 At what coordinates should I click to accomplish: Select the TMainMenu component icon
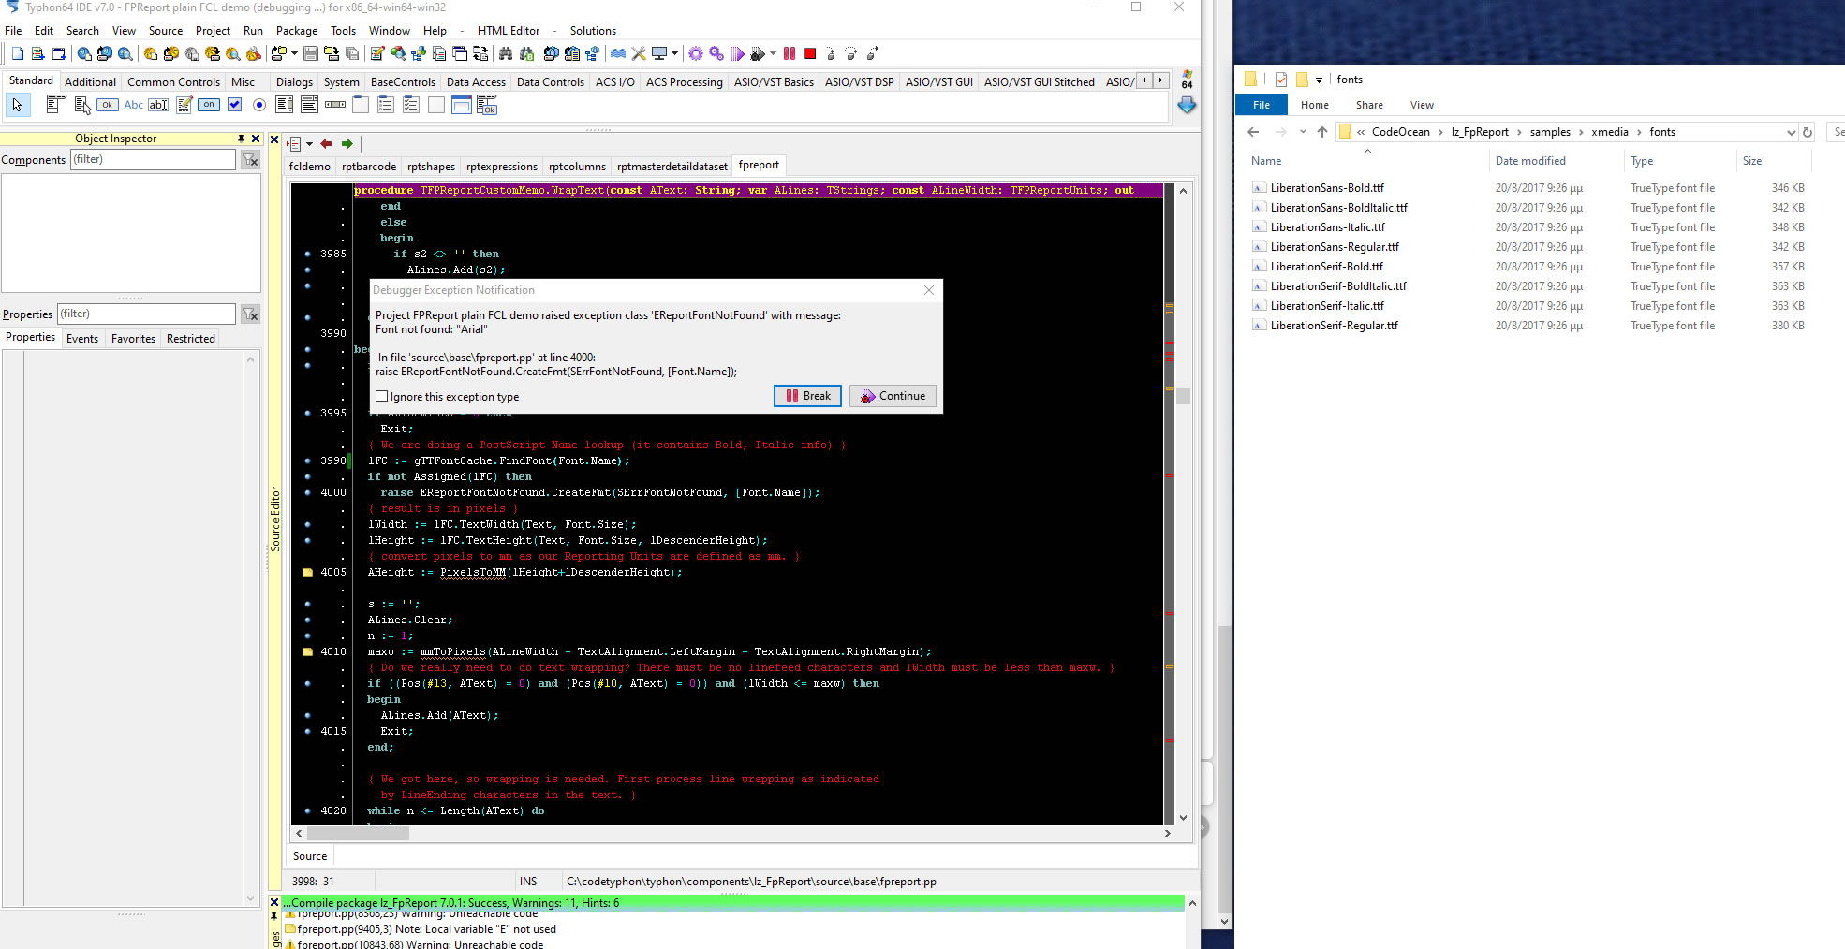coord(55,105)
